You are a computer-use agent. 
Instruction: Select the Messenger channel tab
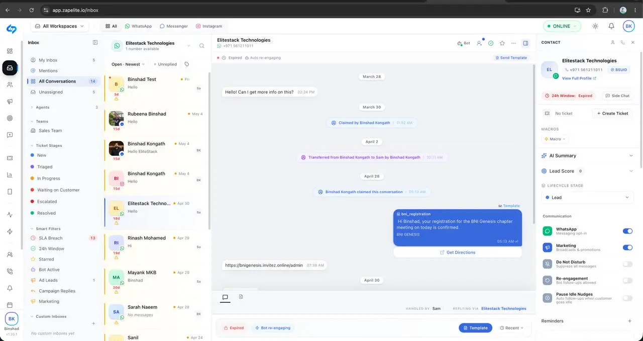(174, 26)
